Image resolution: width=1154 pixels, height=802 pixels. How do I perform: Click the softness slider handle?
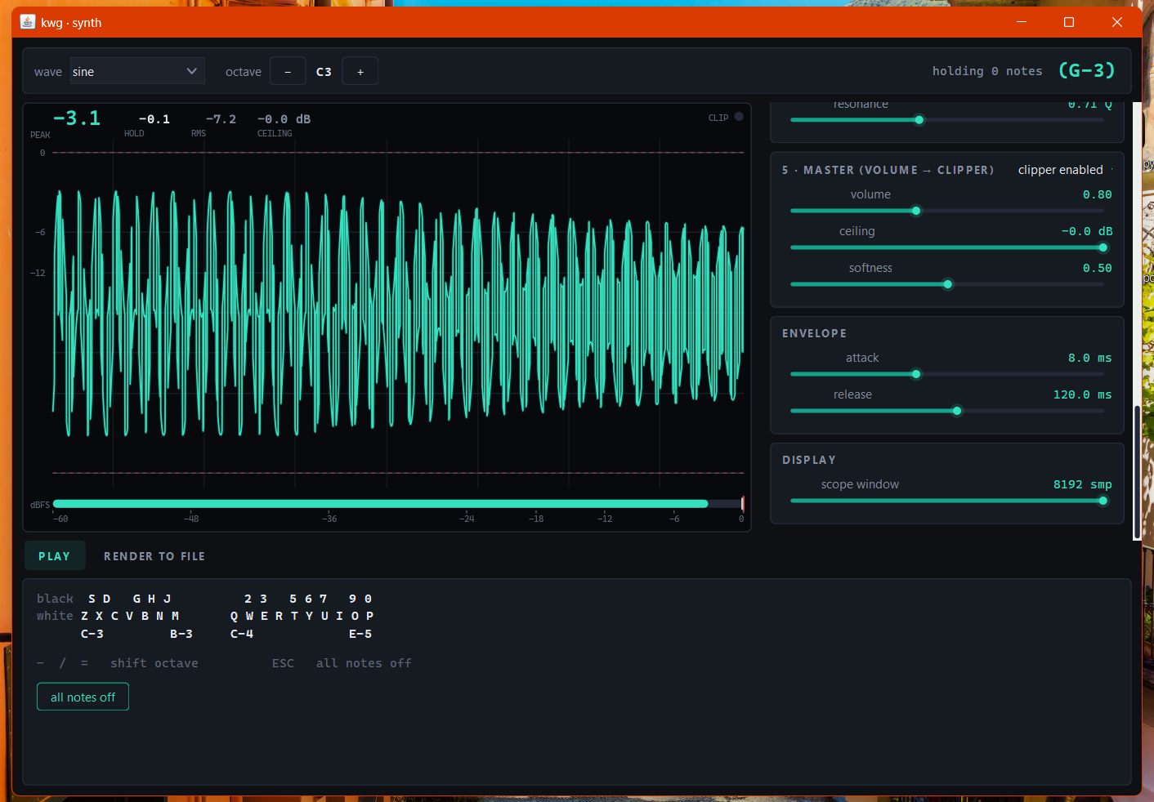click(x=948, y=284)
